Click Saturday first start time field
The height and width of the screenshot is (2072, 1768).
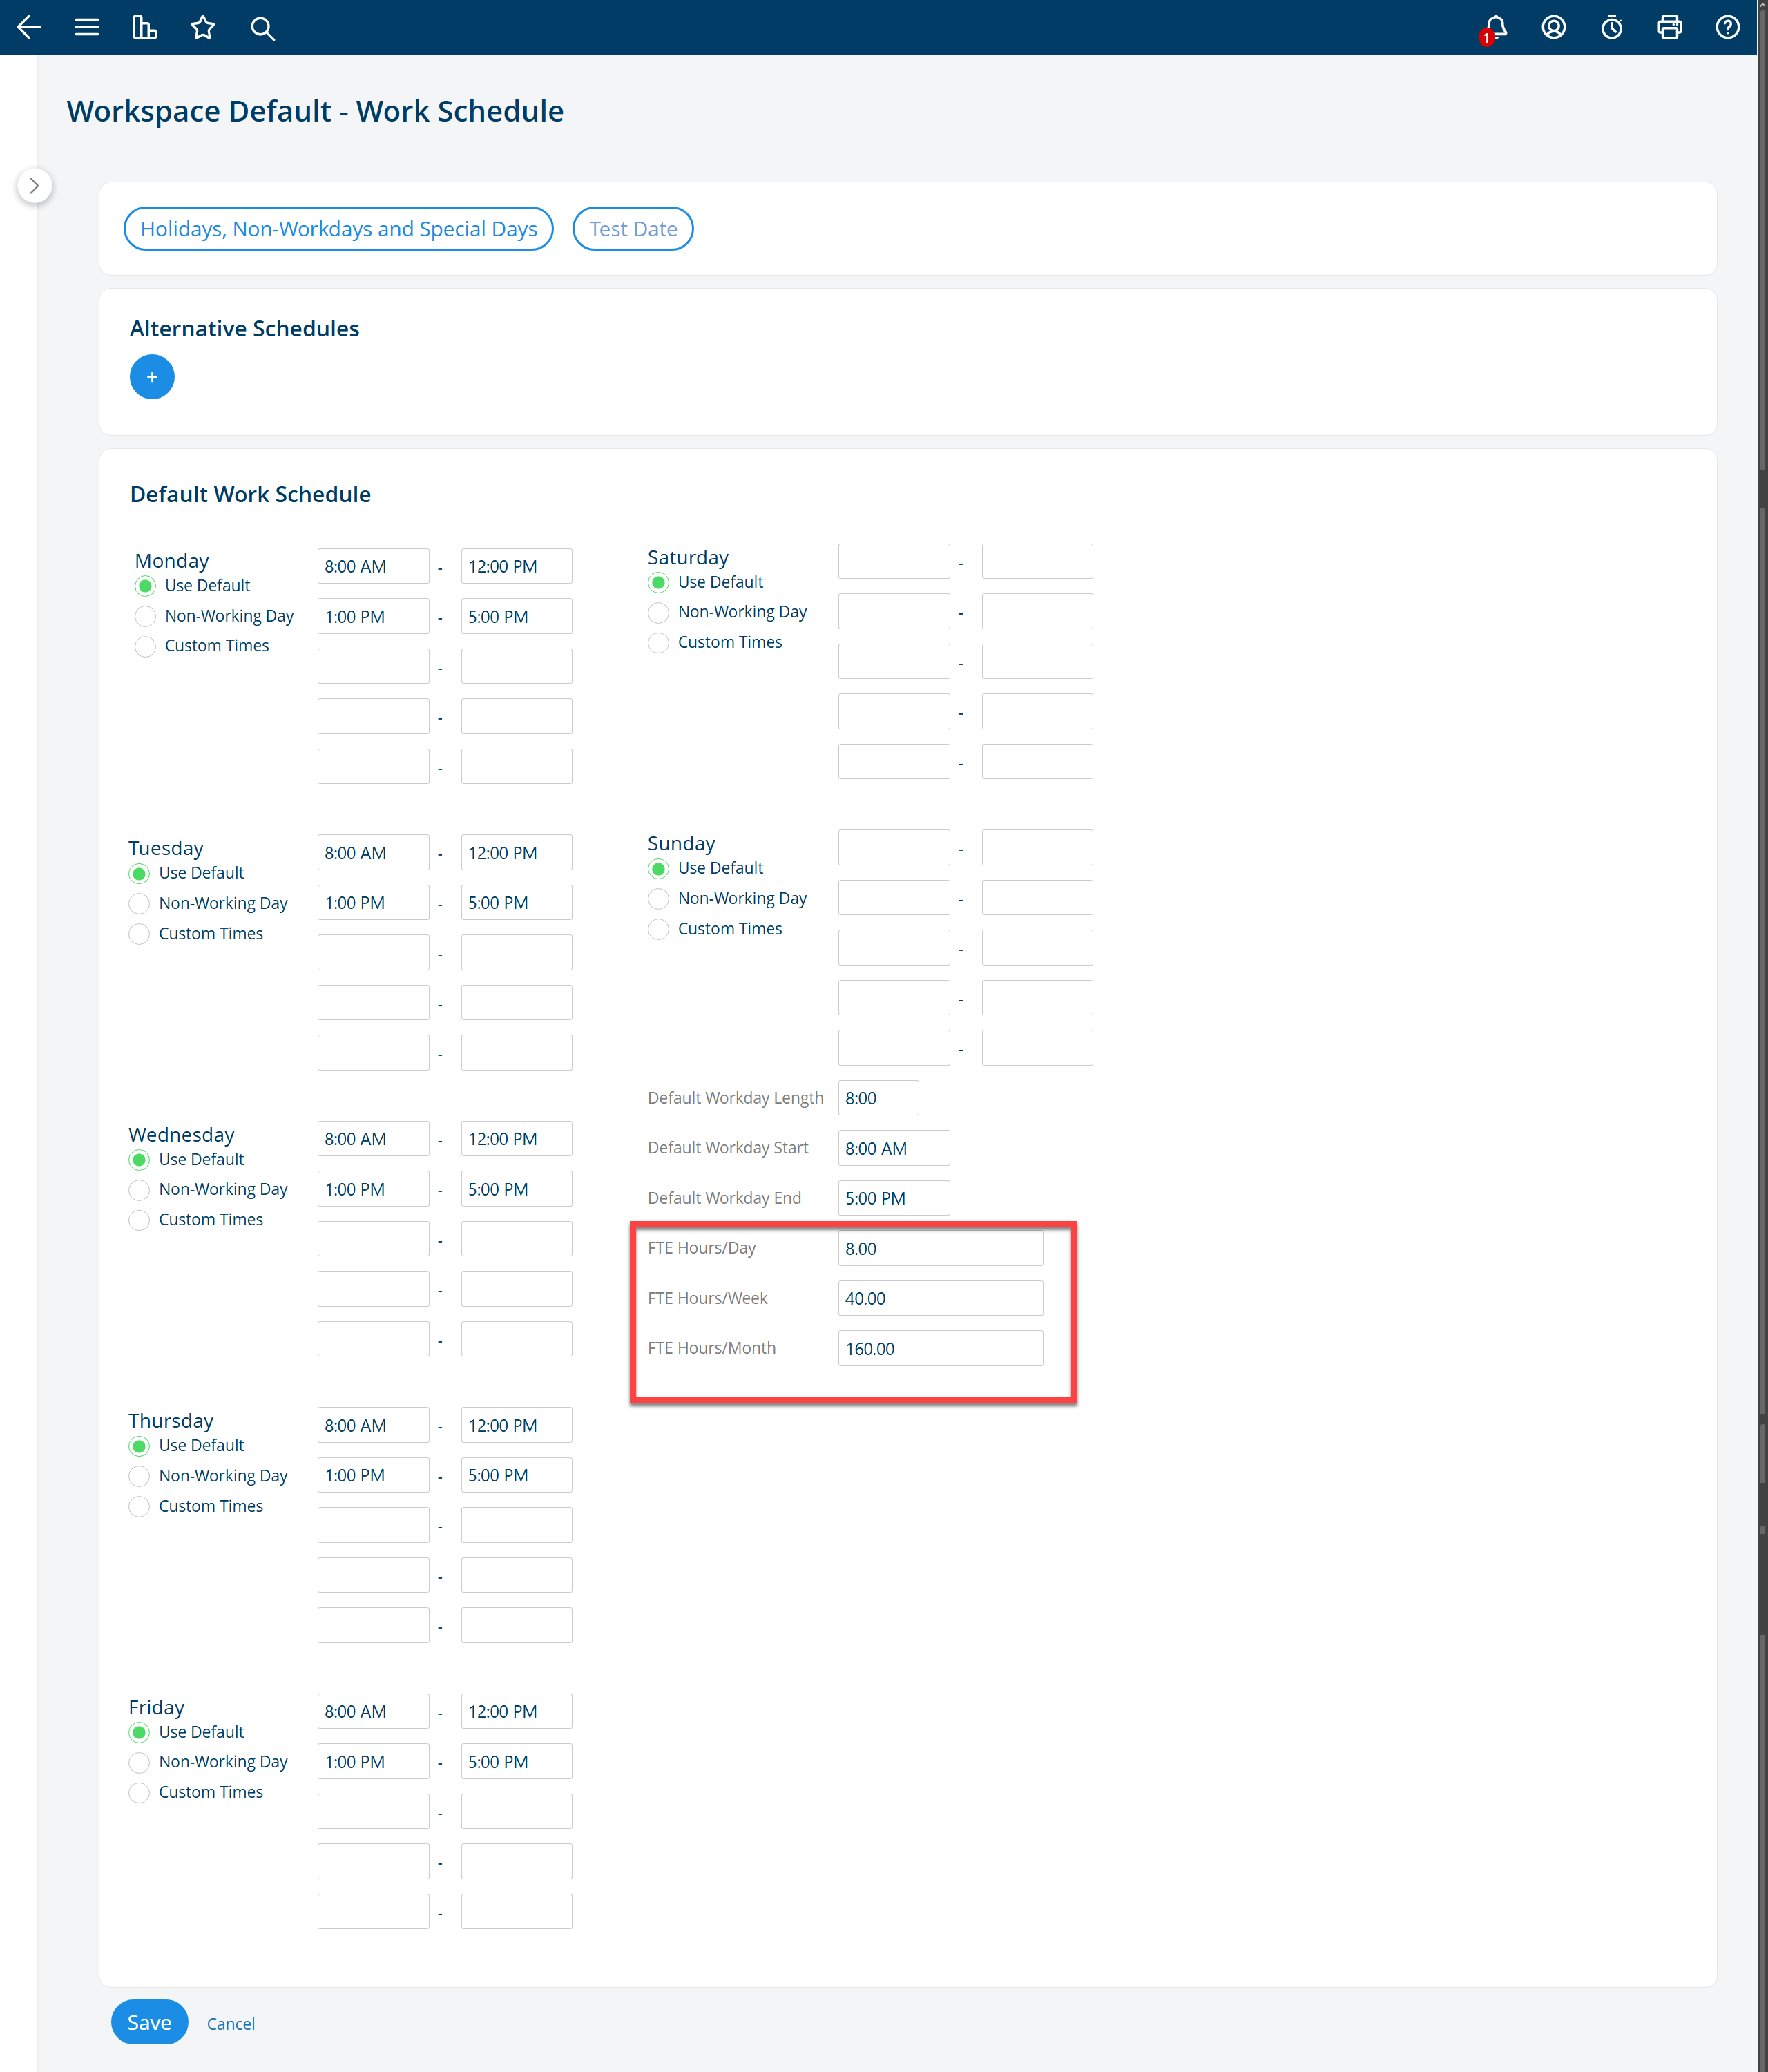[893, 561]
